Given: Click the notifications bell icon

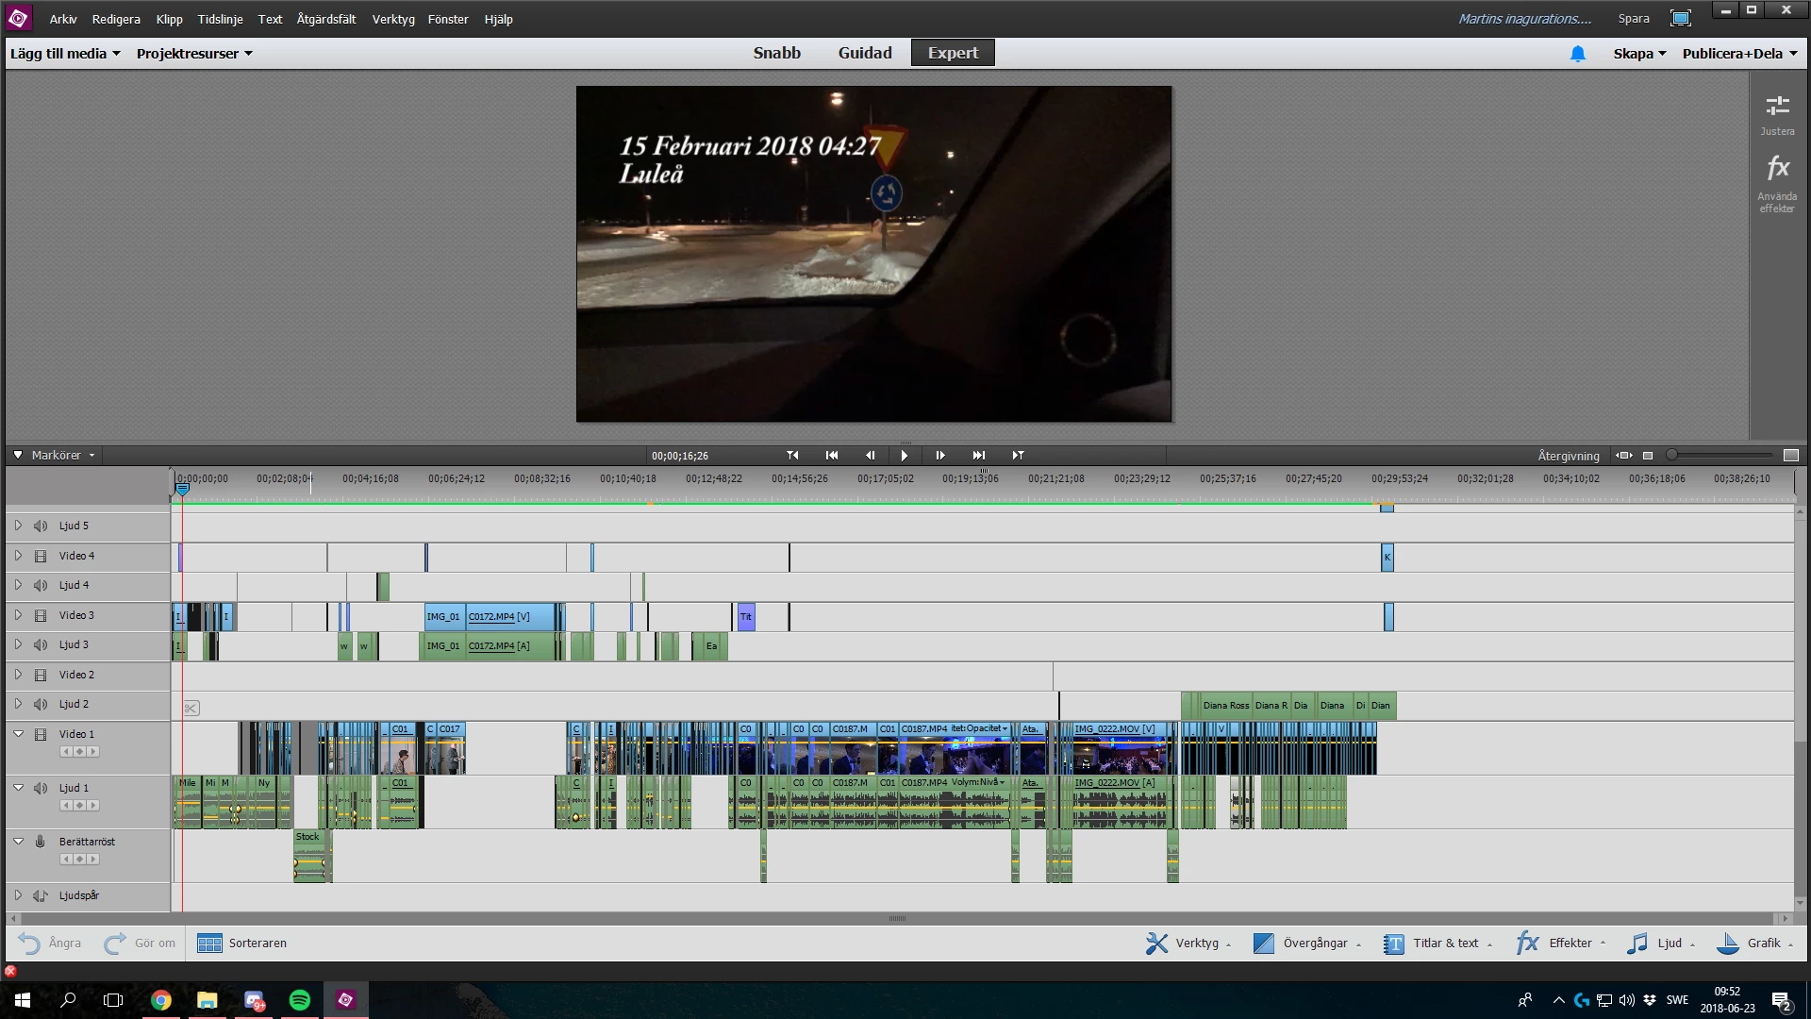Looking at the screenshot, I should point(1578,54).
